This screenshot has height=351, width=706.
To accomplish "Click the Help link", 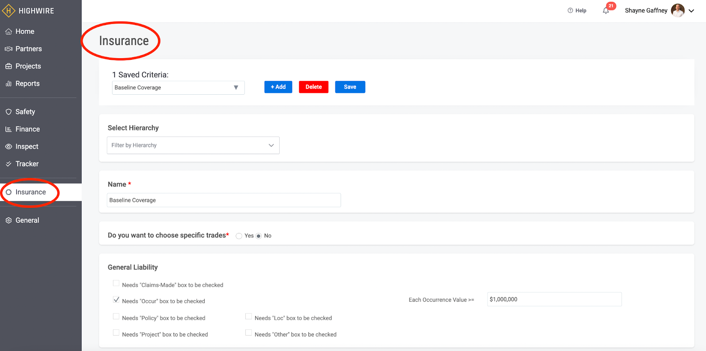I will [577, 11].
